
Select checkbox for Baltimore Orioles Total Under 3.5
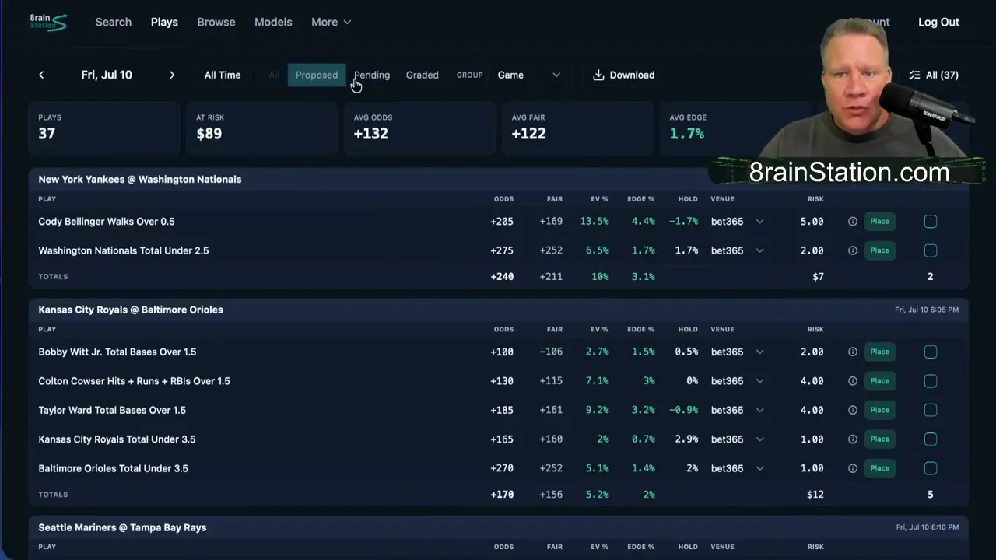(931, 468)
